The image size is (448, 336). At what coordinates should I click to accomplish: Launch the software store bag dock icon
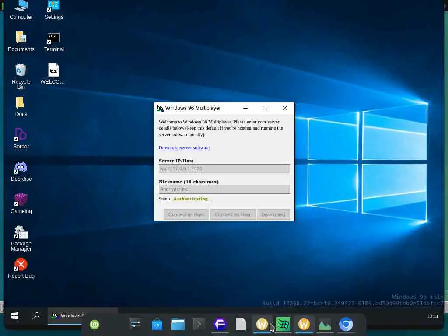tap(157, 324)
